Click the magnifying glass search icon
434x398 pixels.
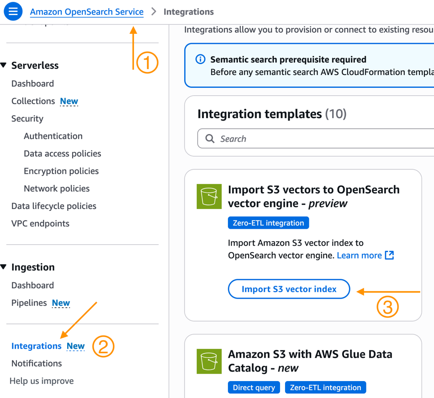(210, 138)
